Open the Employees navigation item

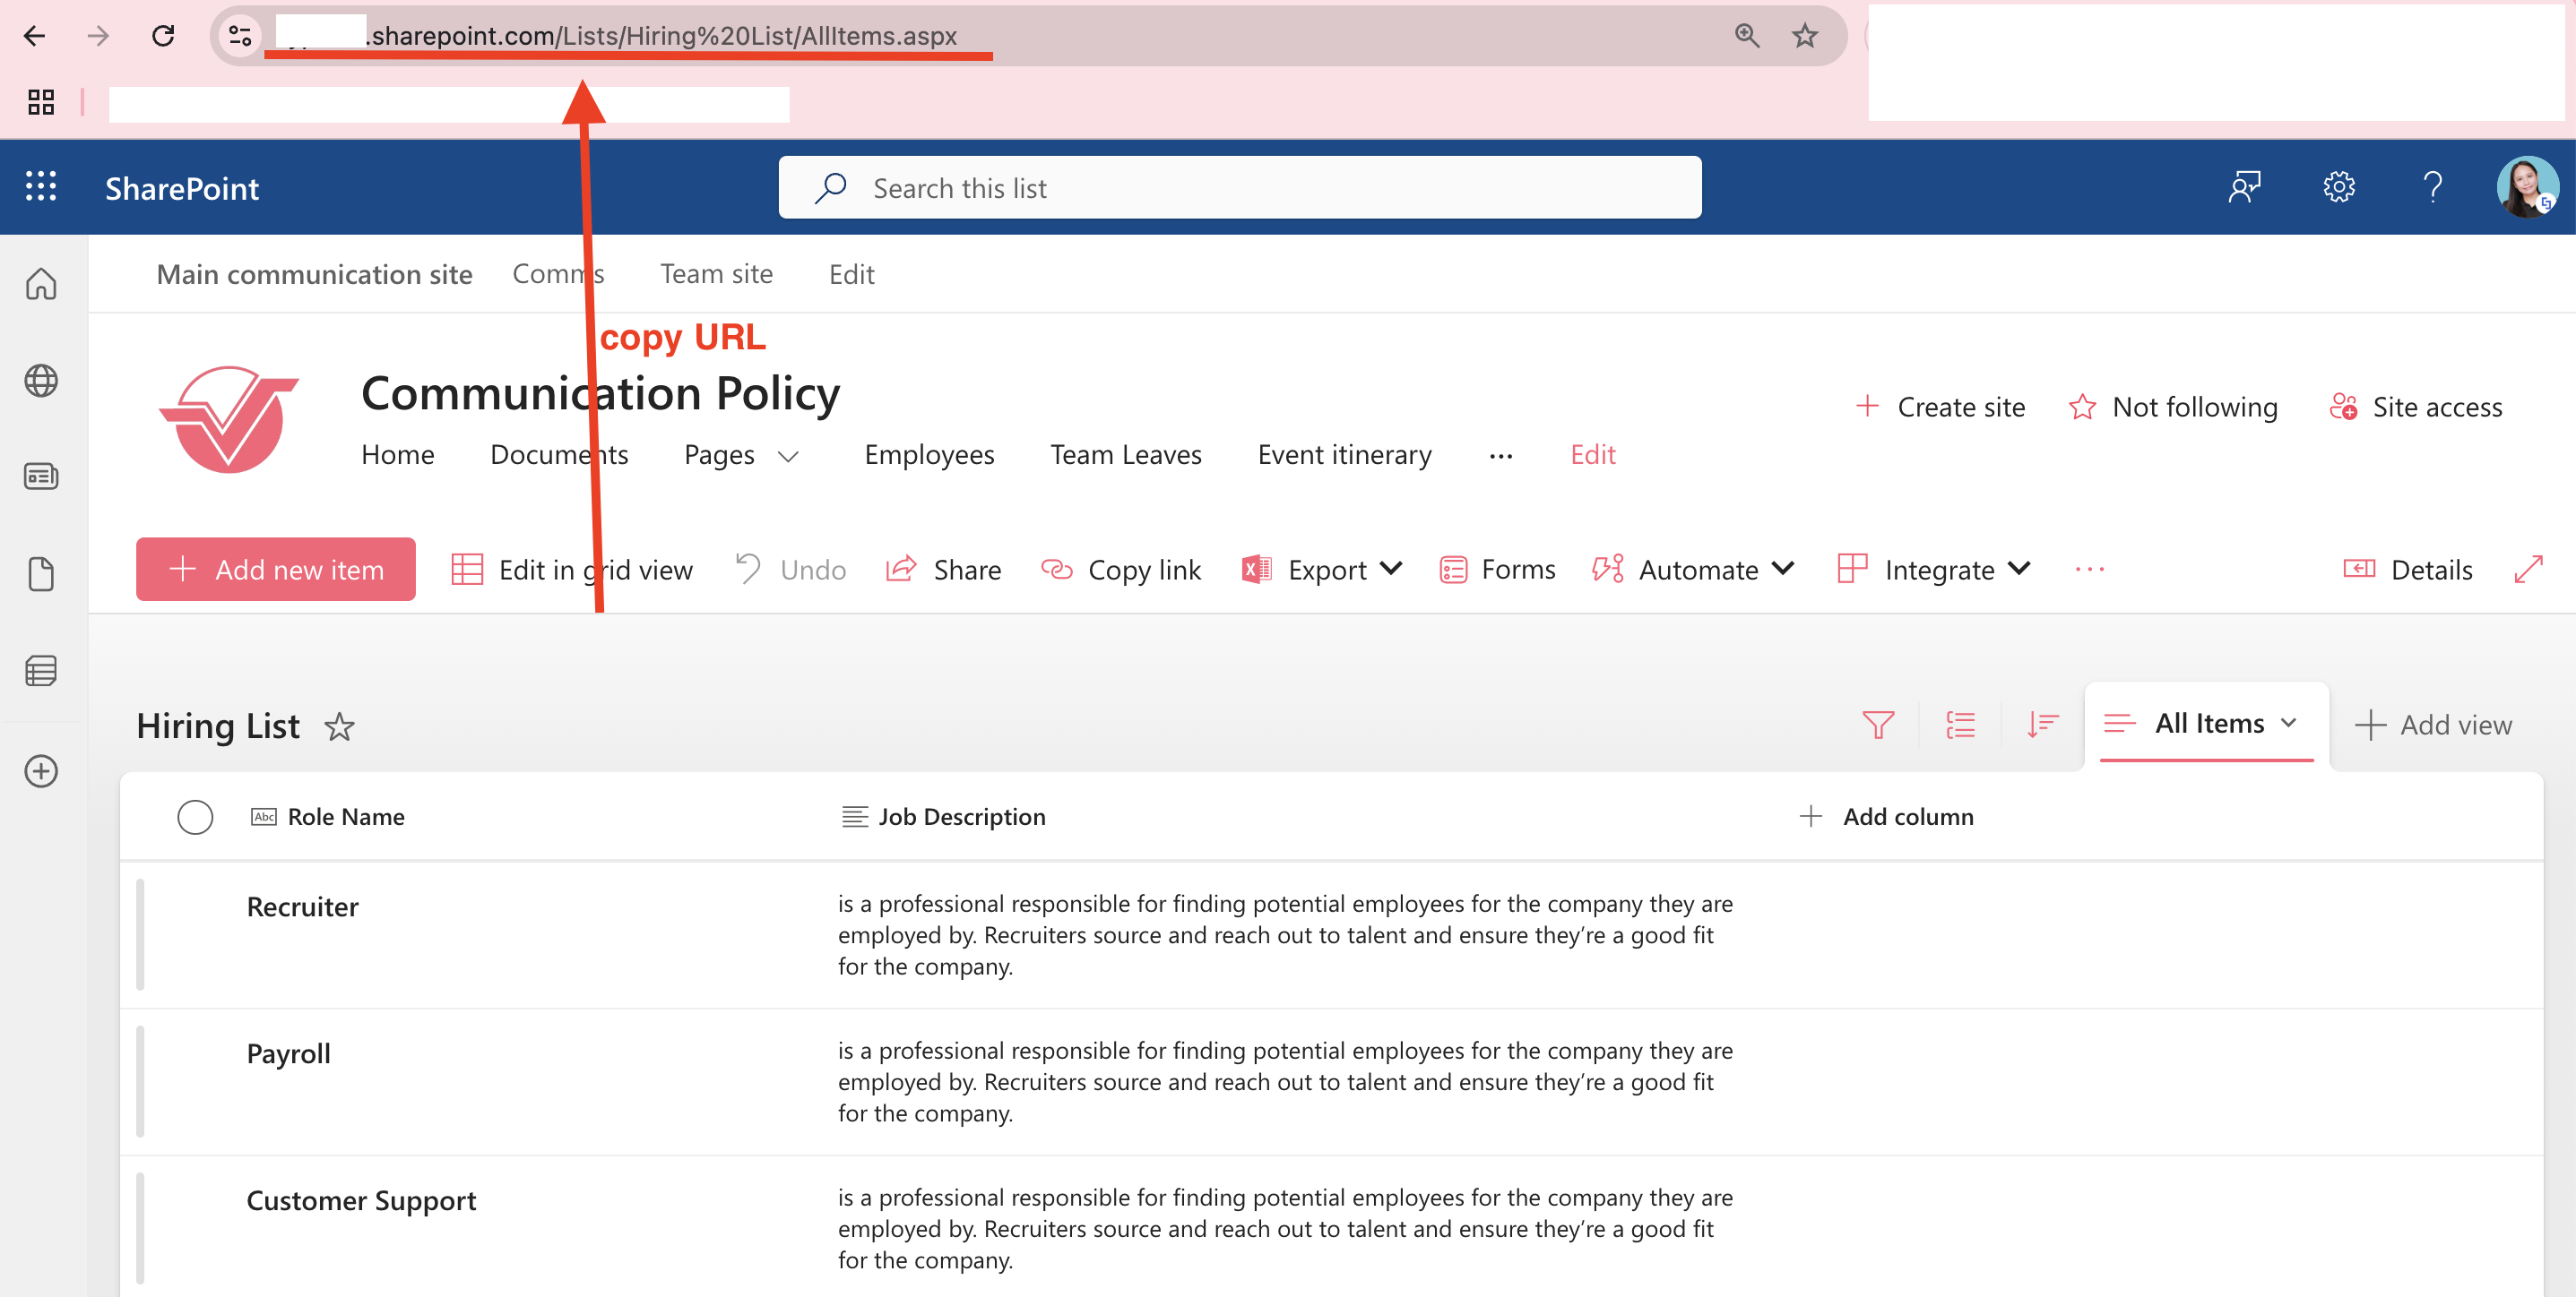point(928,455)
